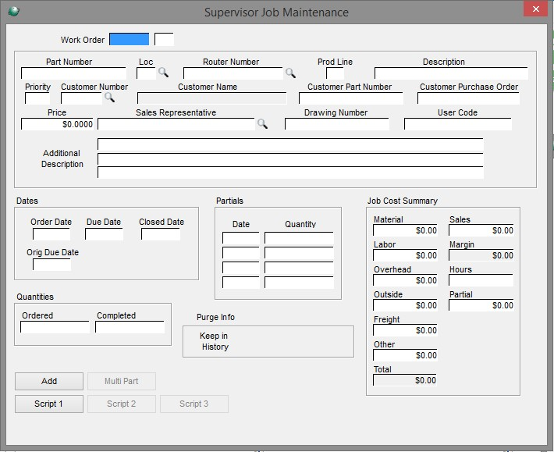Click the Job Cost Summary heading

[x=403, y=201]
